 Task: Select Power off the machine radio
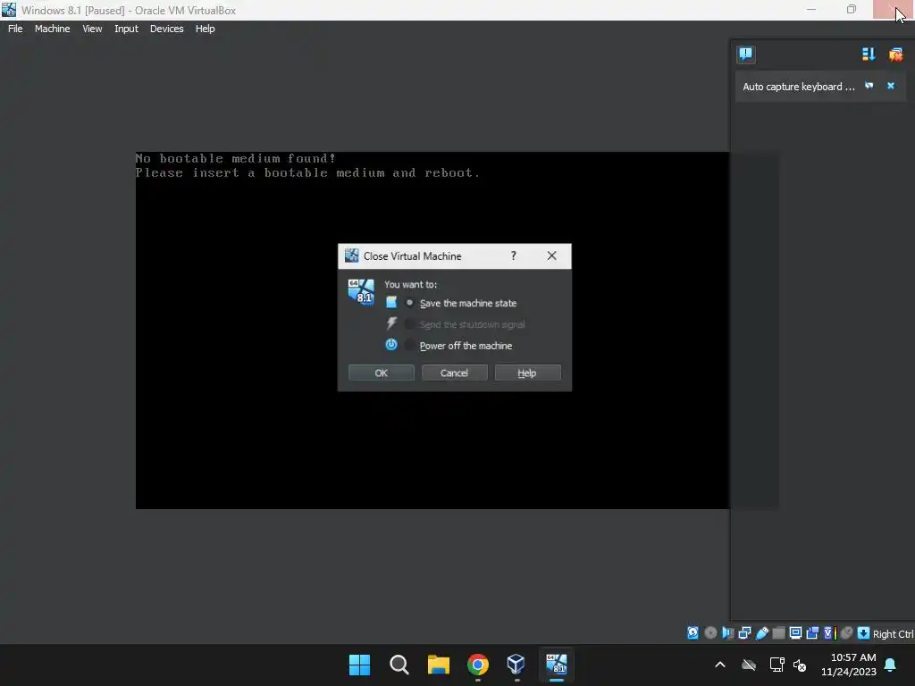pos(409,346)
